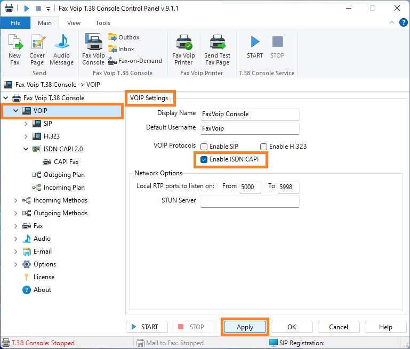Open the File menu
The width and height of the screenshot is (410, 349).
[15, 23]
